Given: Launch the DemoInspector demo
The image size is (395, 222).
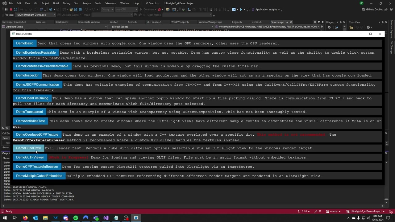Looking at the screenshot, I should pos(27,76).
